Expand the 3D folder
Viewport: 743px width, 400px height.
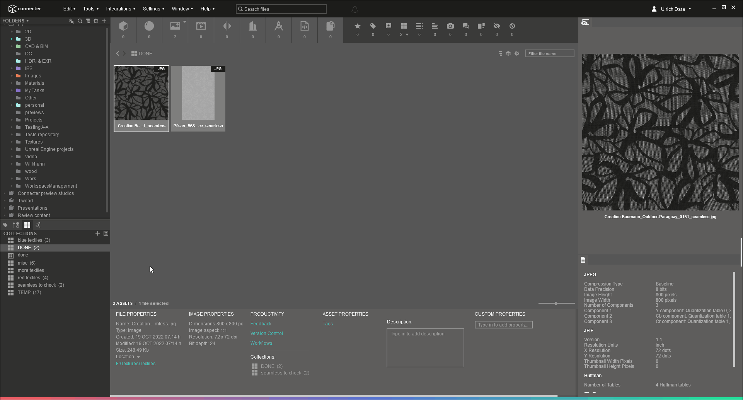12,39
